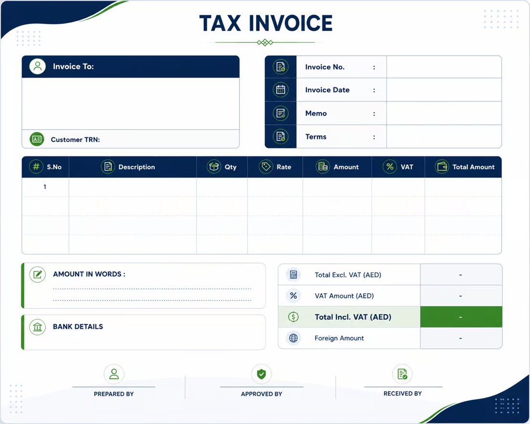Click the shield check icon above Approved By

[261, 374]
